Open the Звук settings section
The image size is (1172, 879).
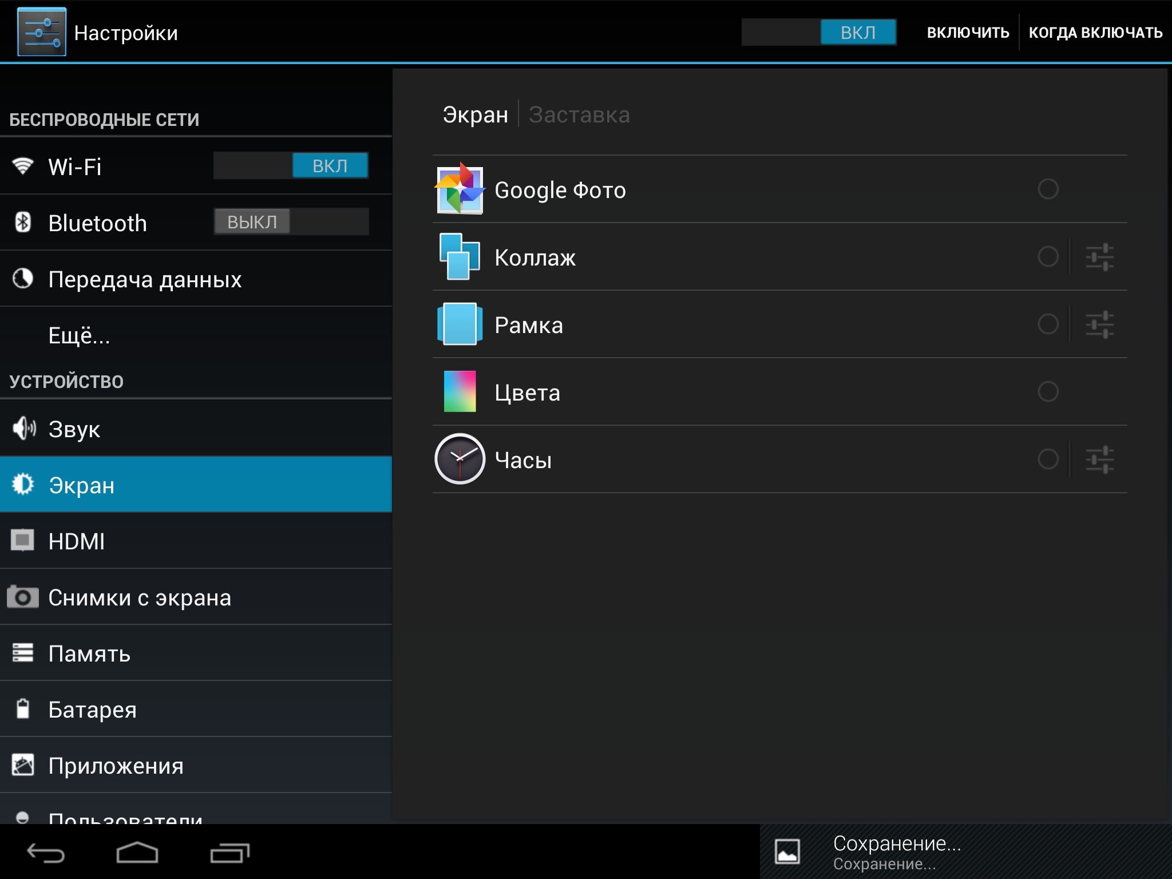tap(74, 429)
